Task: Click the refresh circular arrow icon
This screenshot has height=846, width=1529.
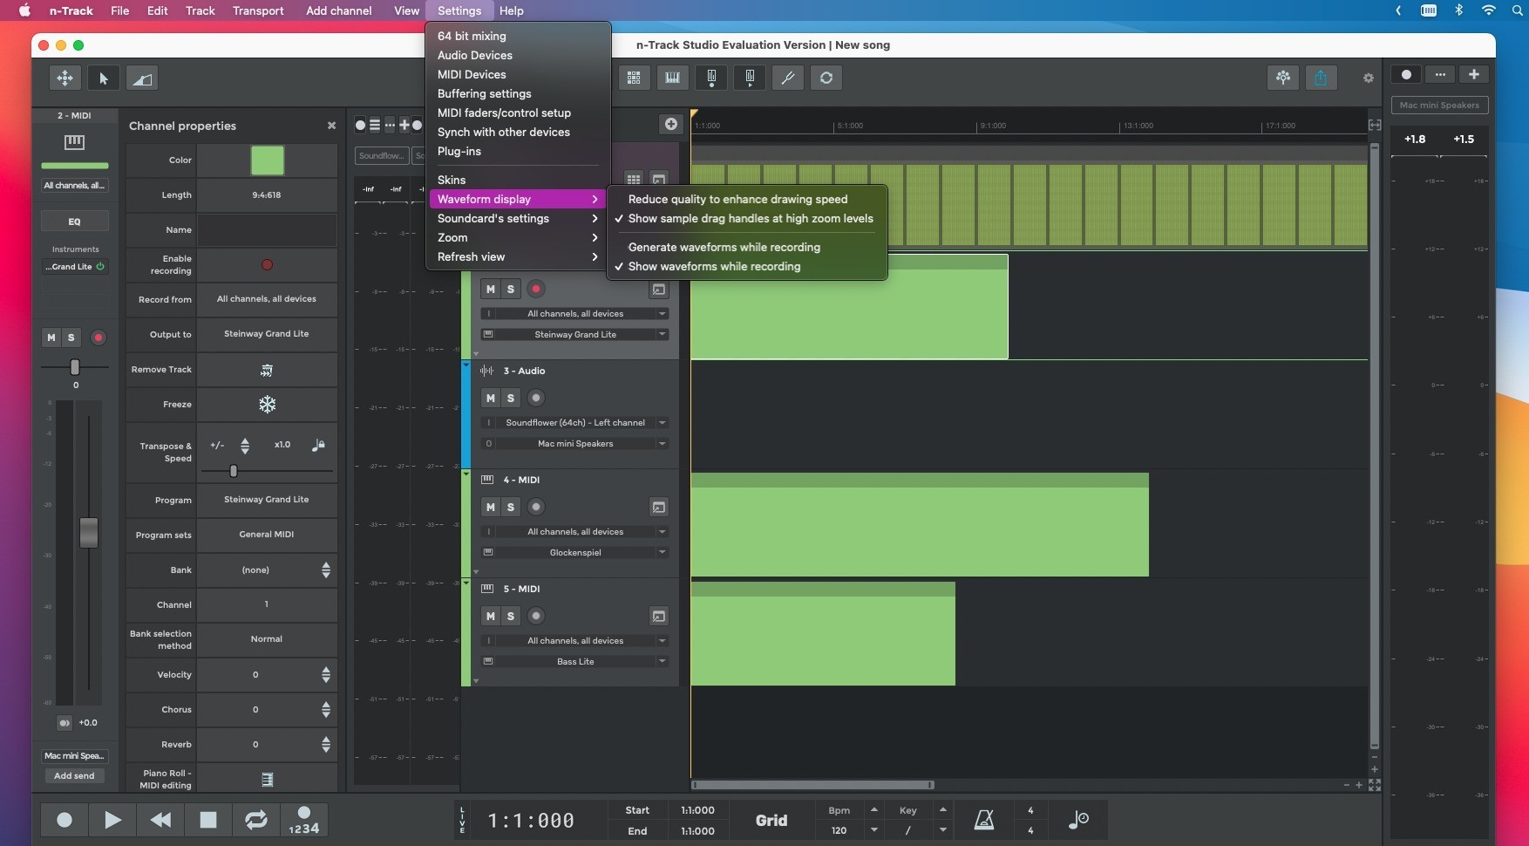Action: pyautogui.click(x=826, y=78)
